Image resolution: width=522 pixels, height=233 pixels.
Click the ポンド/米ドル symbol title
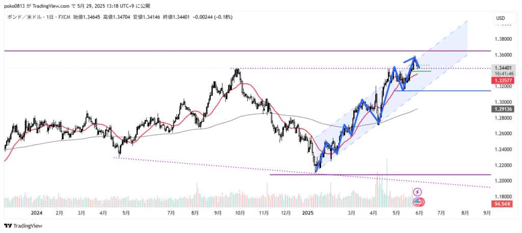(22, 17)
